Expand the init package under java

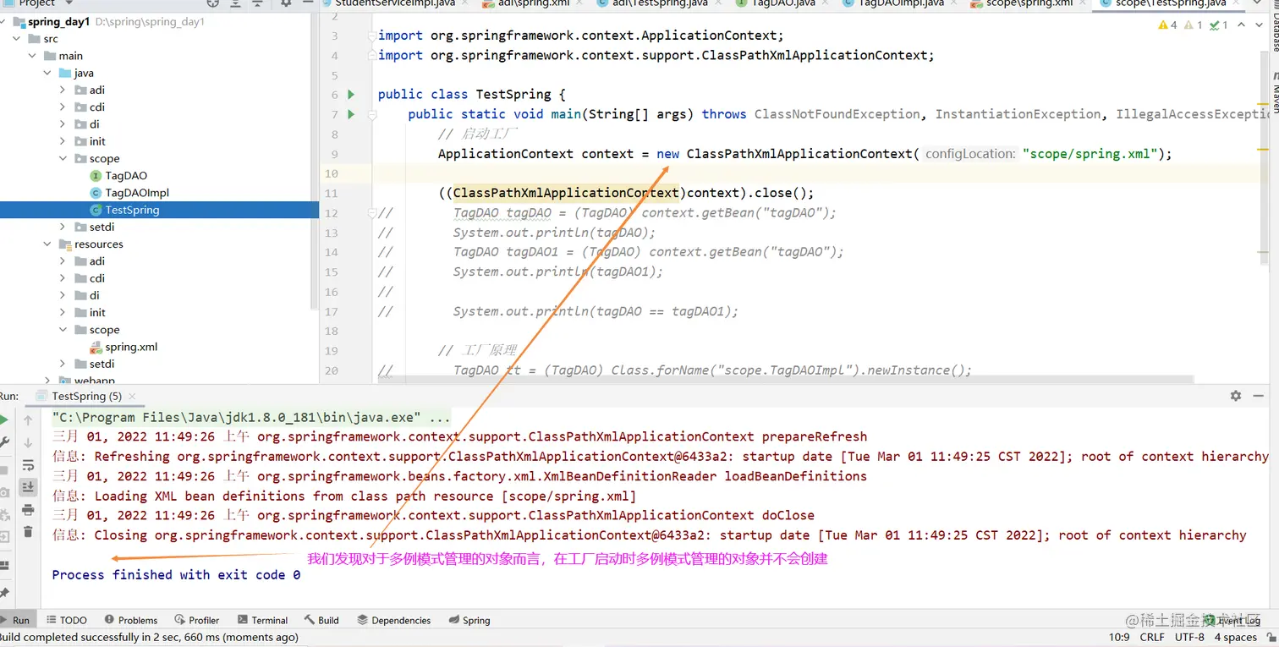[63, 142]
